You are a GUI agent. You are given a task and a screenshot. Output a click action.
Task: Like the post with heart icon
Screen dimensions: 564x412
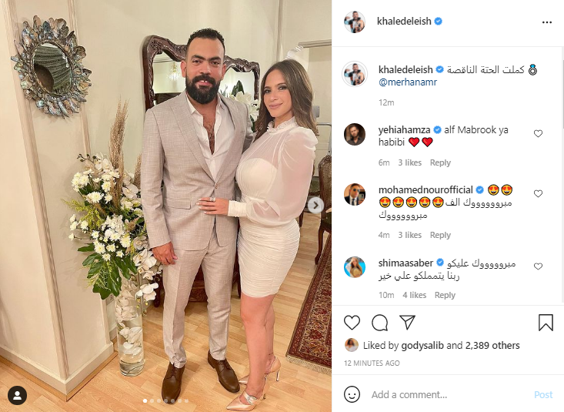pyautogui.click(x=352, y=323)
